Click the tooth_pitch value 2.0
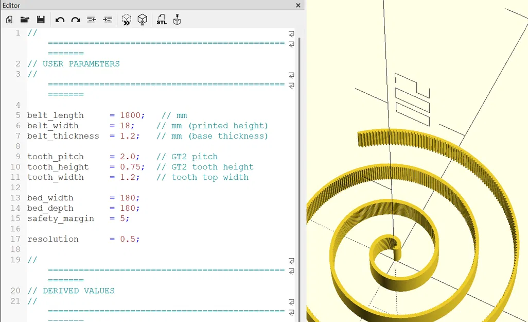Image resolution: width=528 pixels, height=322 pixels. tap(128, 157)
